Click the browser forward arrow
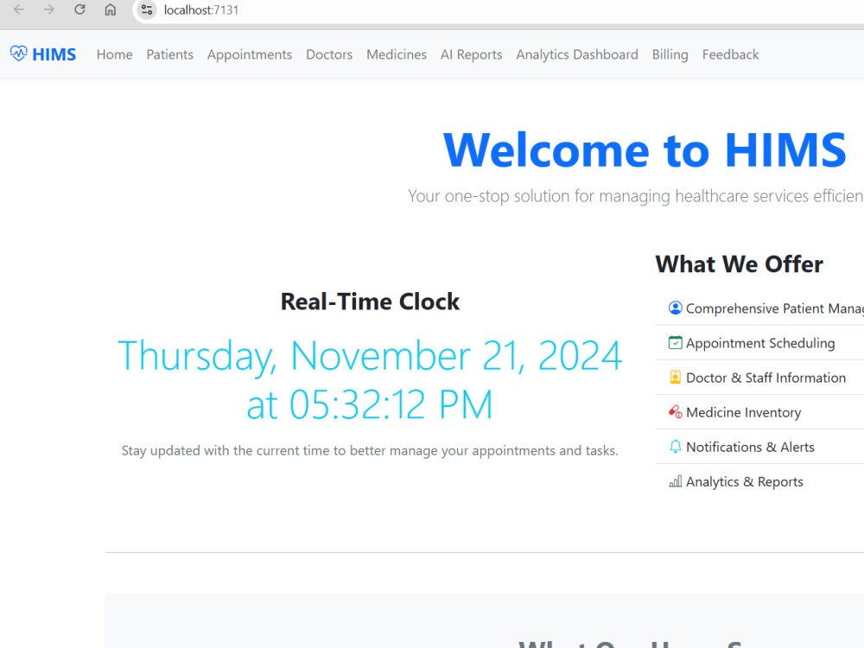Screen dimensions: 864x648 pyautogui.click(x=49, y=10)
